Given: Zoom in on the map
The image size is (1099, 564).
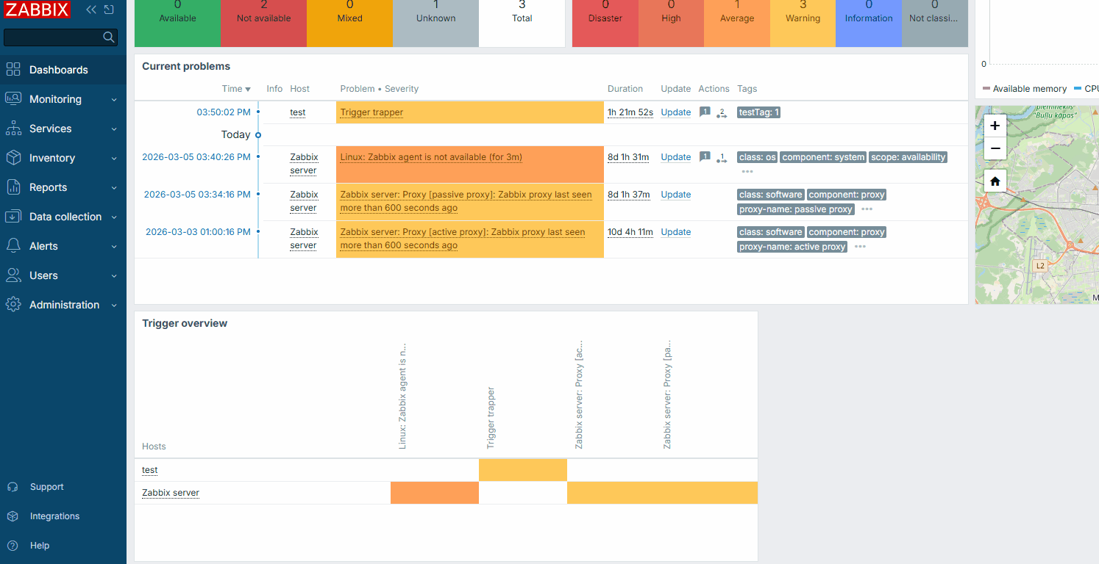Looking at the screenshot, I should (995, 126).
